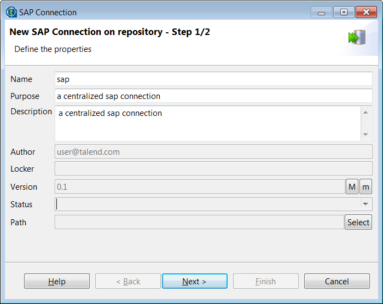Click the SAP wizard banner icon
Image resolution: width=383 pixels, height=304 pixels.
pos(357,38)
